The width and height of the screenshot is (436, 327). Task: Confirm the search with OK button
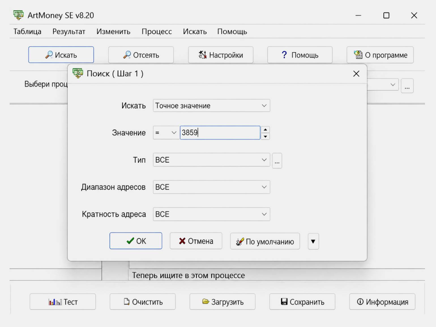[136, 241]
